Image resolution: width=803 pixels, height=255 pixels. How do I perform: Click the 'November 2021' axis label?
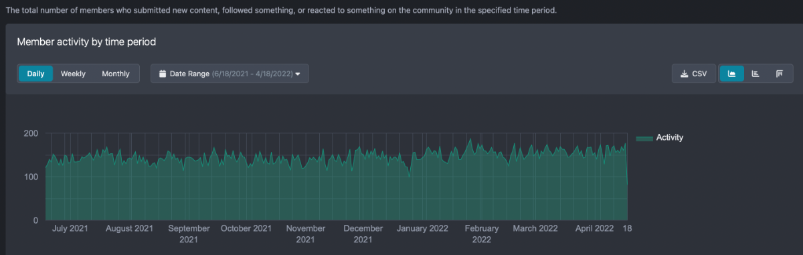306,234
